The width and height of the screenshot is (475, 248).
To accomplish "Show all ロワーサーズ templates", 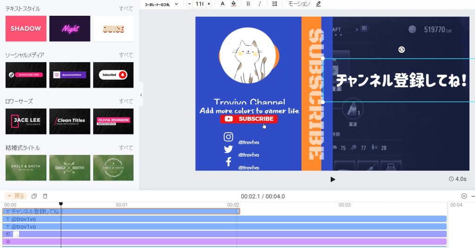I will [126, 102].
